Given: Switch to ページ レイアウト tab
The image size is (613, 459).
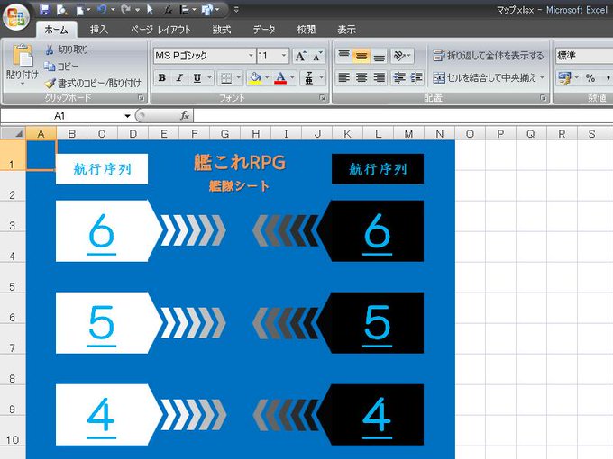Looking at the screenshot, I should point(160,30).
